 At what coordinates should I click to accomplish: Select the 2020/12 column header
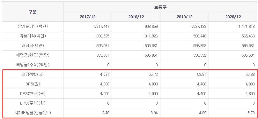point(233,17)
